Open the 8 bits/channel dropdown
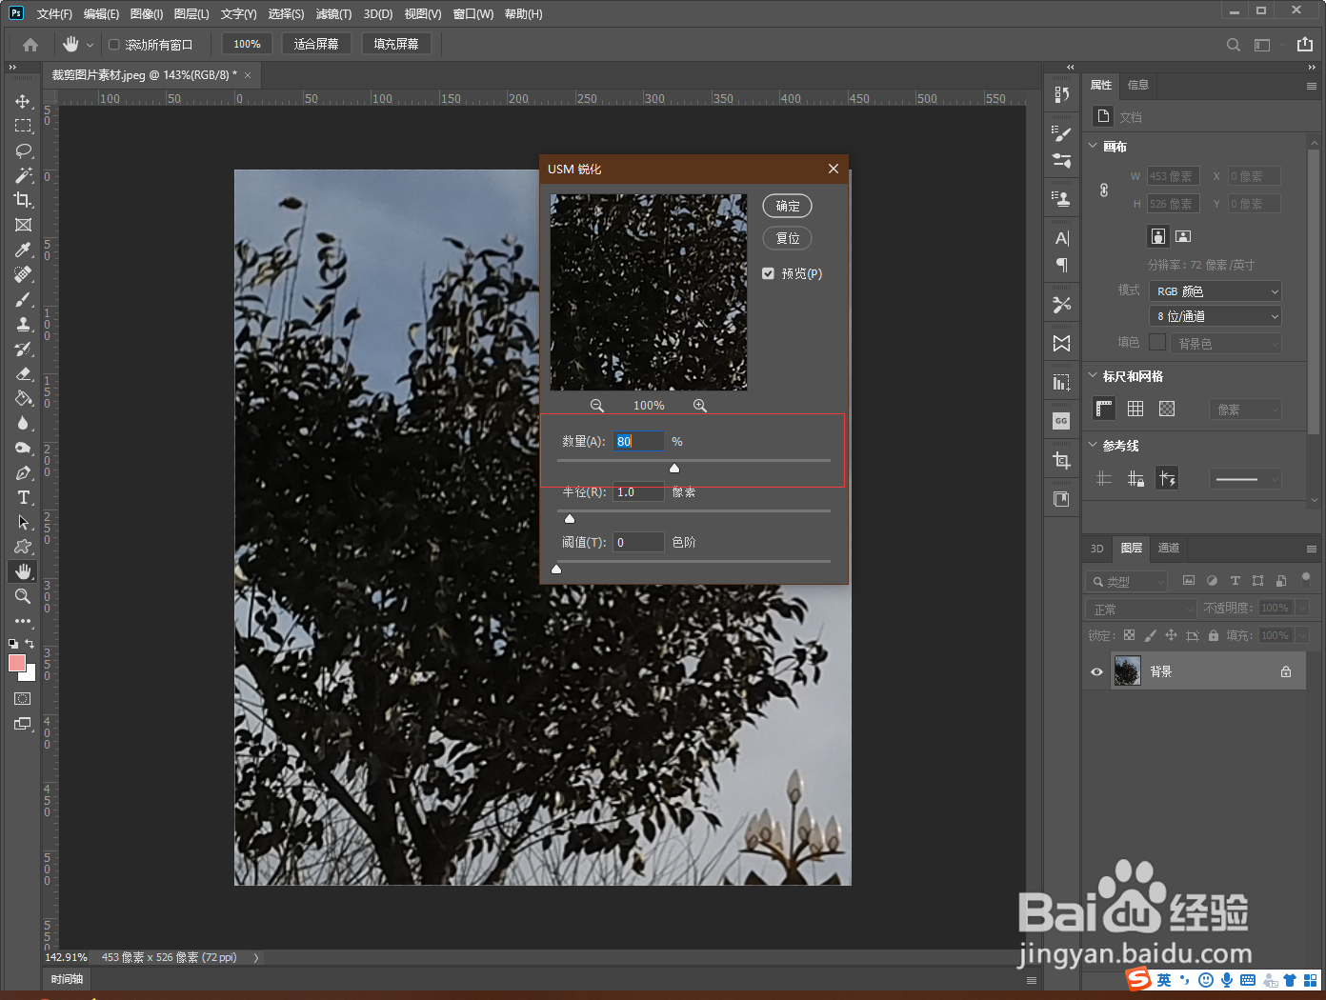 coord(1215,316)
